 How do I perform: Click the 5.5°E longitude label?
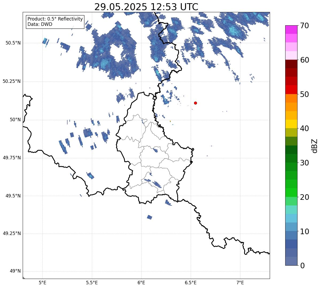pos(92,283)
